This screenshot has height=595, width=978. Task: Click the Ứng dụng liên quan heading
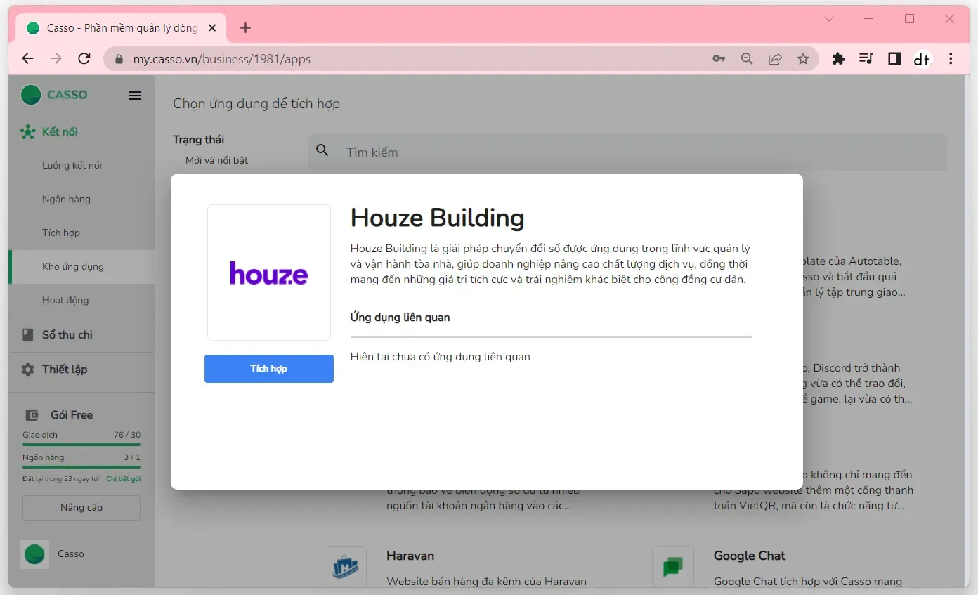tap(400, 318)
